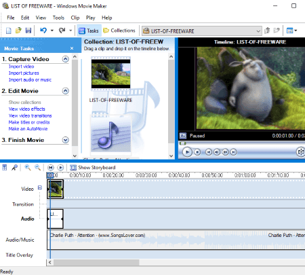Open the Views dropdown button
305x275 pixels.
(x=291, y=31)
